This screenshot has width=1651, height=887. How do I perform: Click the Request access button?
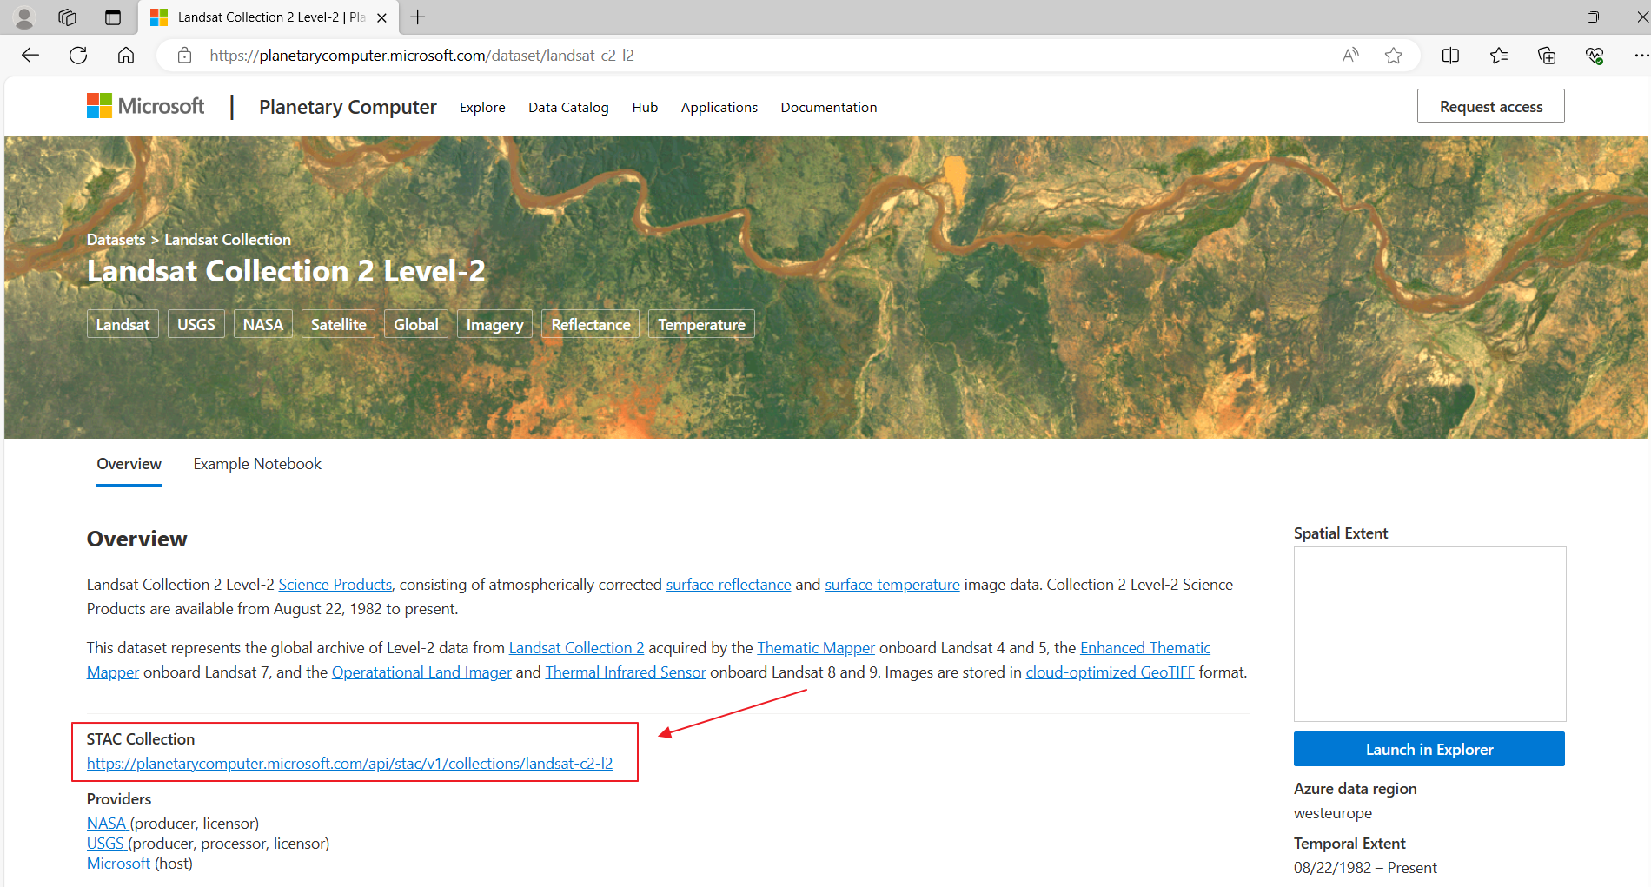pos(1491,106)
